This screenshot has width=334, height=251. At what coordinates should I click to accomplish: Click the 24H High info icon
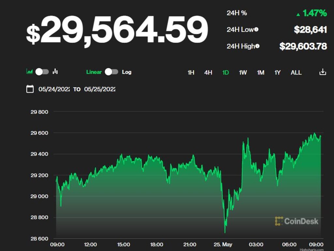pos(257,46)
